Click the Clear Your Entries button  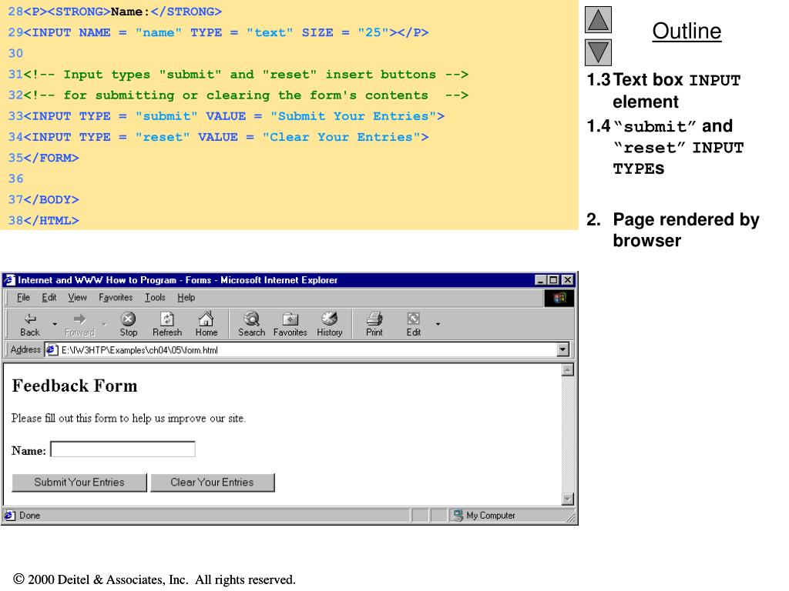(213, 482)
